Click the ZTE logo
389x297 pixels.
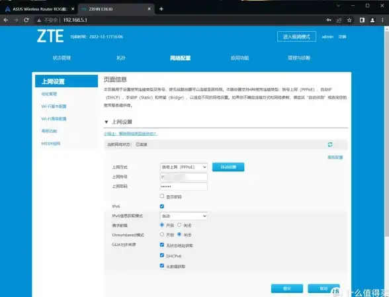[x=50, y=36]
